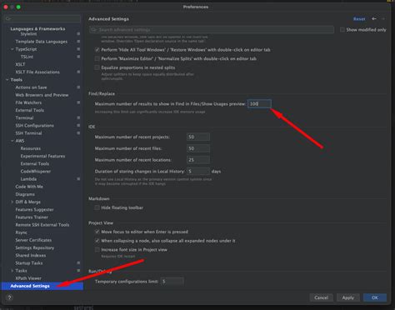Viewport: 395px width, 310px height.
Task: Click the search icon in advanced settings field
Action: (x=94, y=30)
